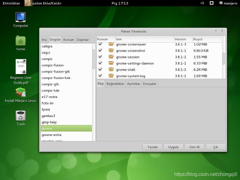Viewport: 240px width, 180px height.
Task: Switch to the Ara tab
Action: coord(44,40)
